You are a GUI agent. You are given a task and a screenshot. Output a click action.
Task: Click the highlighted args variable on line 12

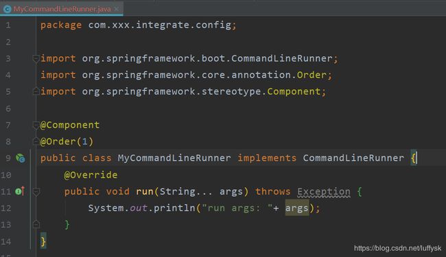coord(297,208)
